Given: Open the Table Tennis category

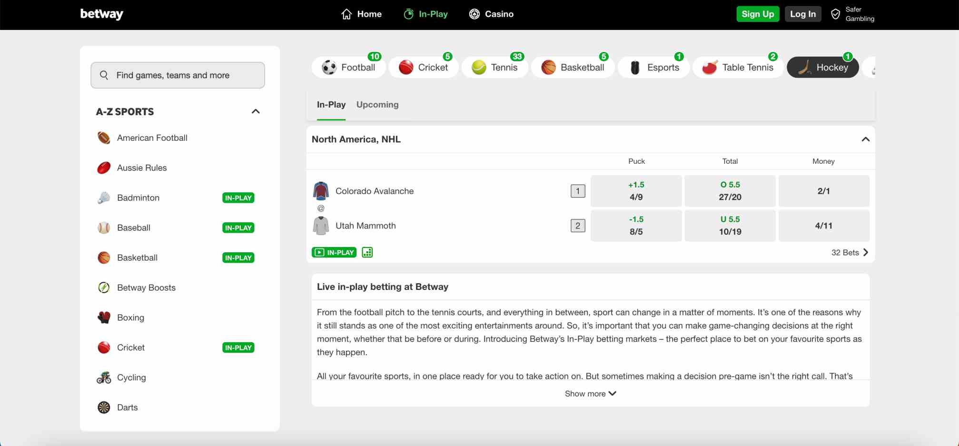Looking at the screenshot, I should [738, 67].
